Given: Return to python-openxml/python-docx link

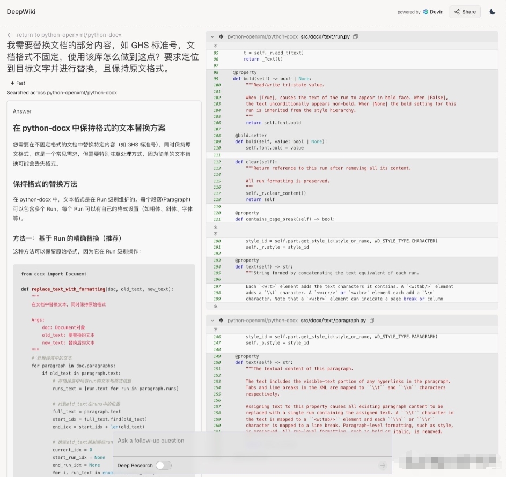Looking at the screenshot, I should (69, 35).
